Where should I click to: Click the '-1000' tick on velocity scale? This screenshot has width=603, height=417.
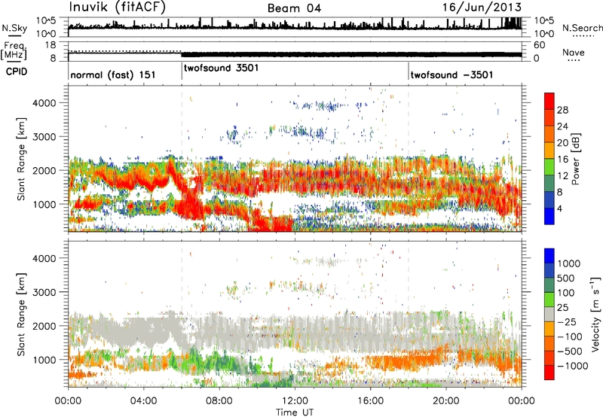573,366
